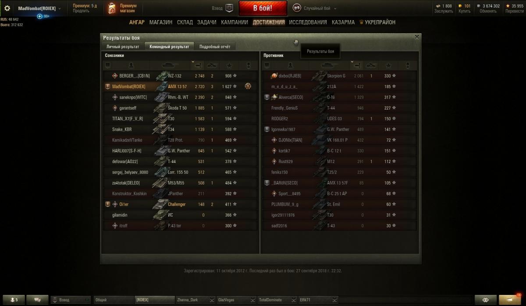
Task: Sort allies by damage dealt column
Action: [198, 65]
